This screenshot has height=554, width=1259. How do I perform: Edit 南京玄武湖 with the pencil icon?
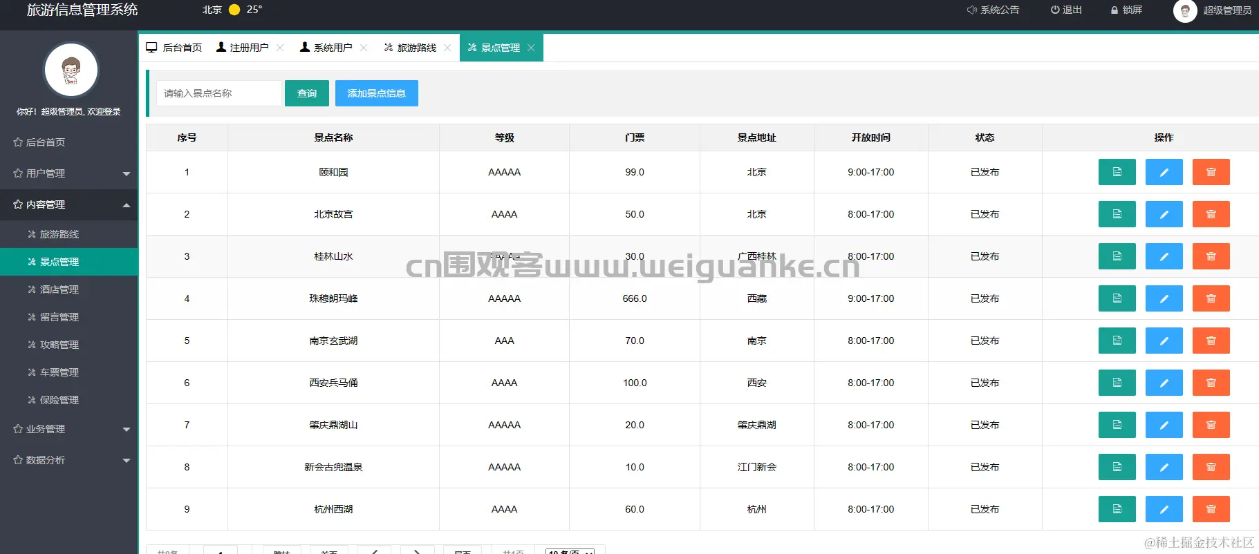pyautogui.click(x=1164, y=341)
